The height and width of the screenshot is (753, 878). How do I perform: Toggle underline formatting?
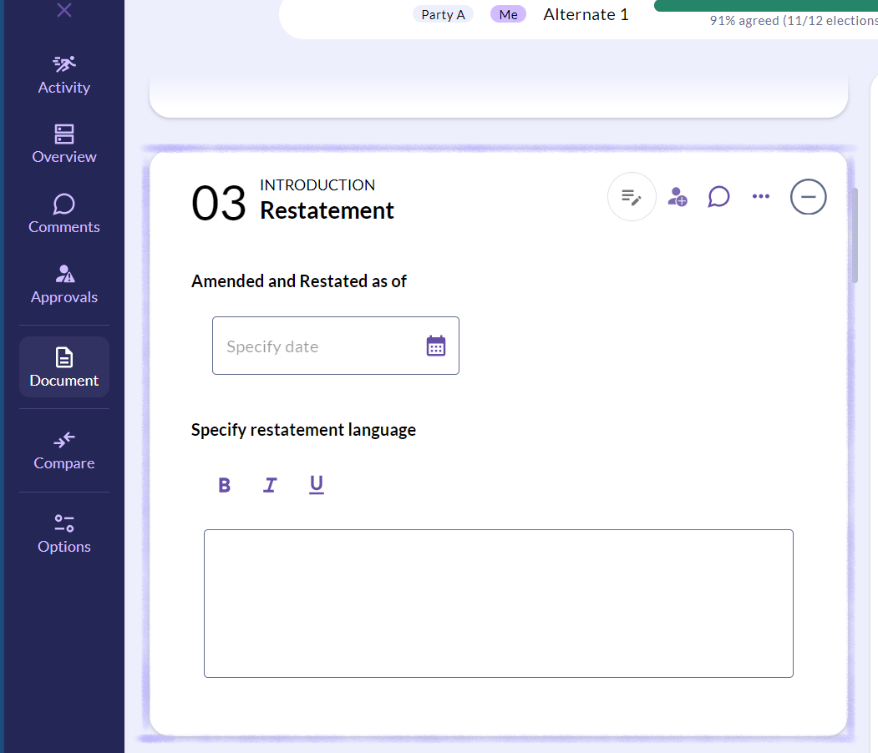317,485
